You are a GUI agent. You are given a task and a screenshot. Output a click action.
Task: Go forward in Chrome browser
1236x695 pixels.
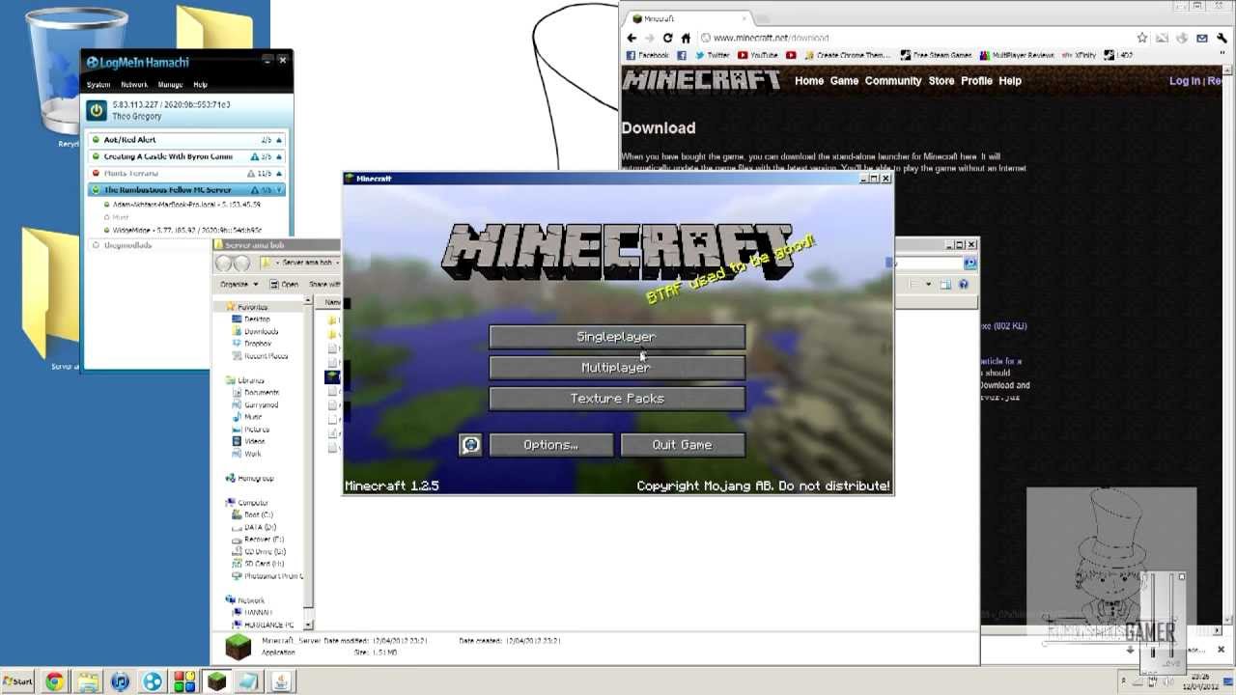[649, 38]
